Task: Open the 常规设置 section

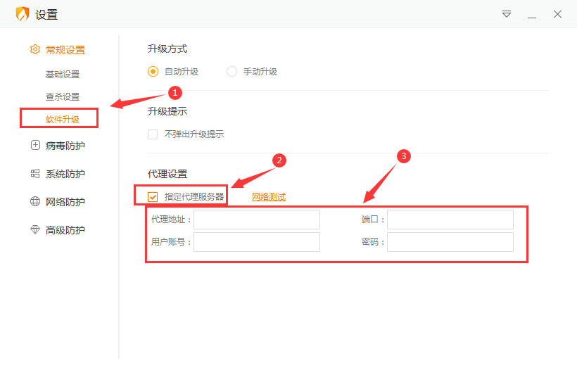Action: [x=65, y=50]
